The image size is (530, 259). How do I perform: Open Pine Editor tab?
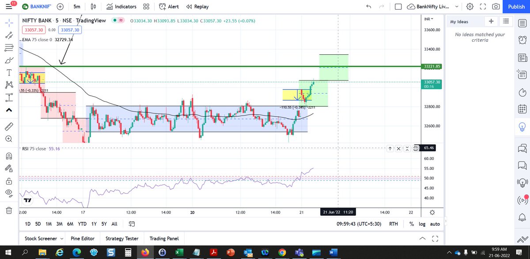pos(83,238)
